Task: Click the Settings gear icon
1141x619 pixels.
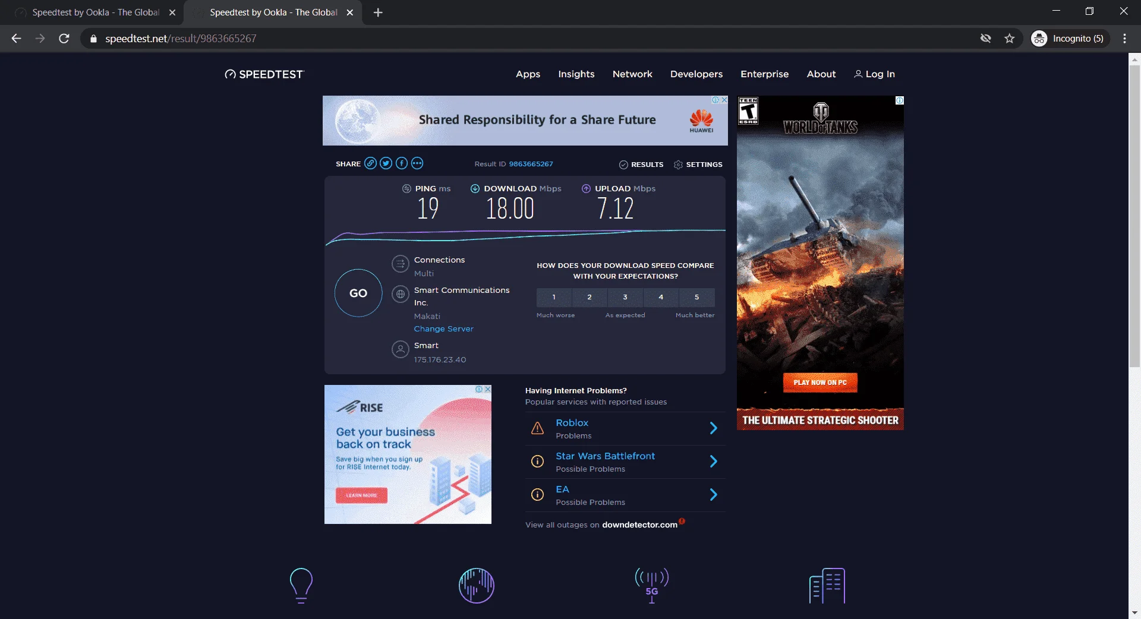Action: coord(678,165)
